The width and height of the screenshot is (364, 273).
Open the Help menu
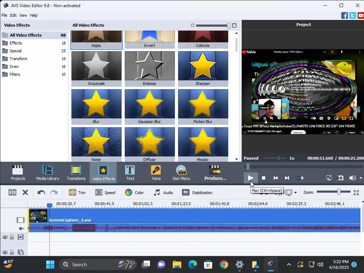point(34,15)
